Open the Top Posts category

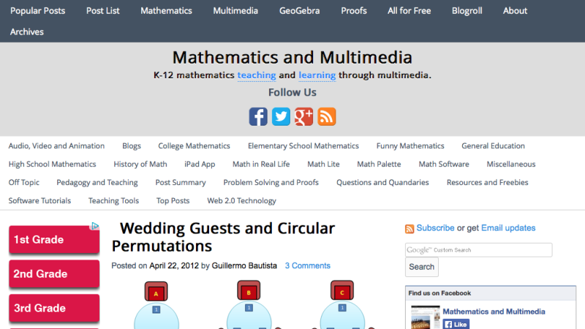[173, 200]
